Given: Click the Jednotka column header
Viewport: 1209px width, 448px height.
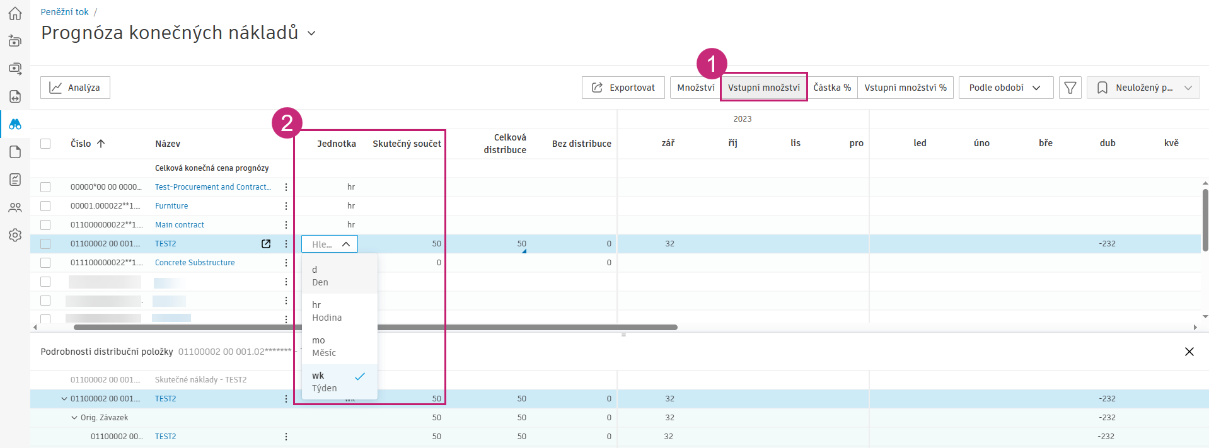Looking at the screenshot, I should point(337,144).
